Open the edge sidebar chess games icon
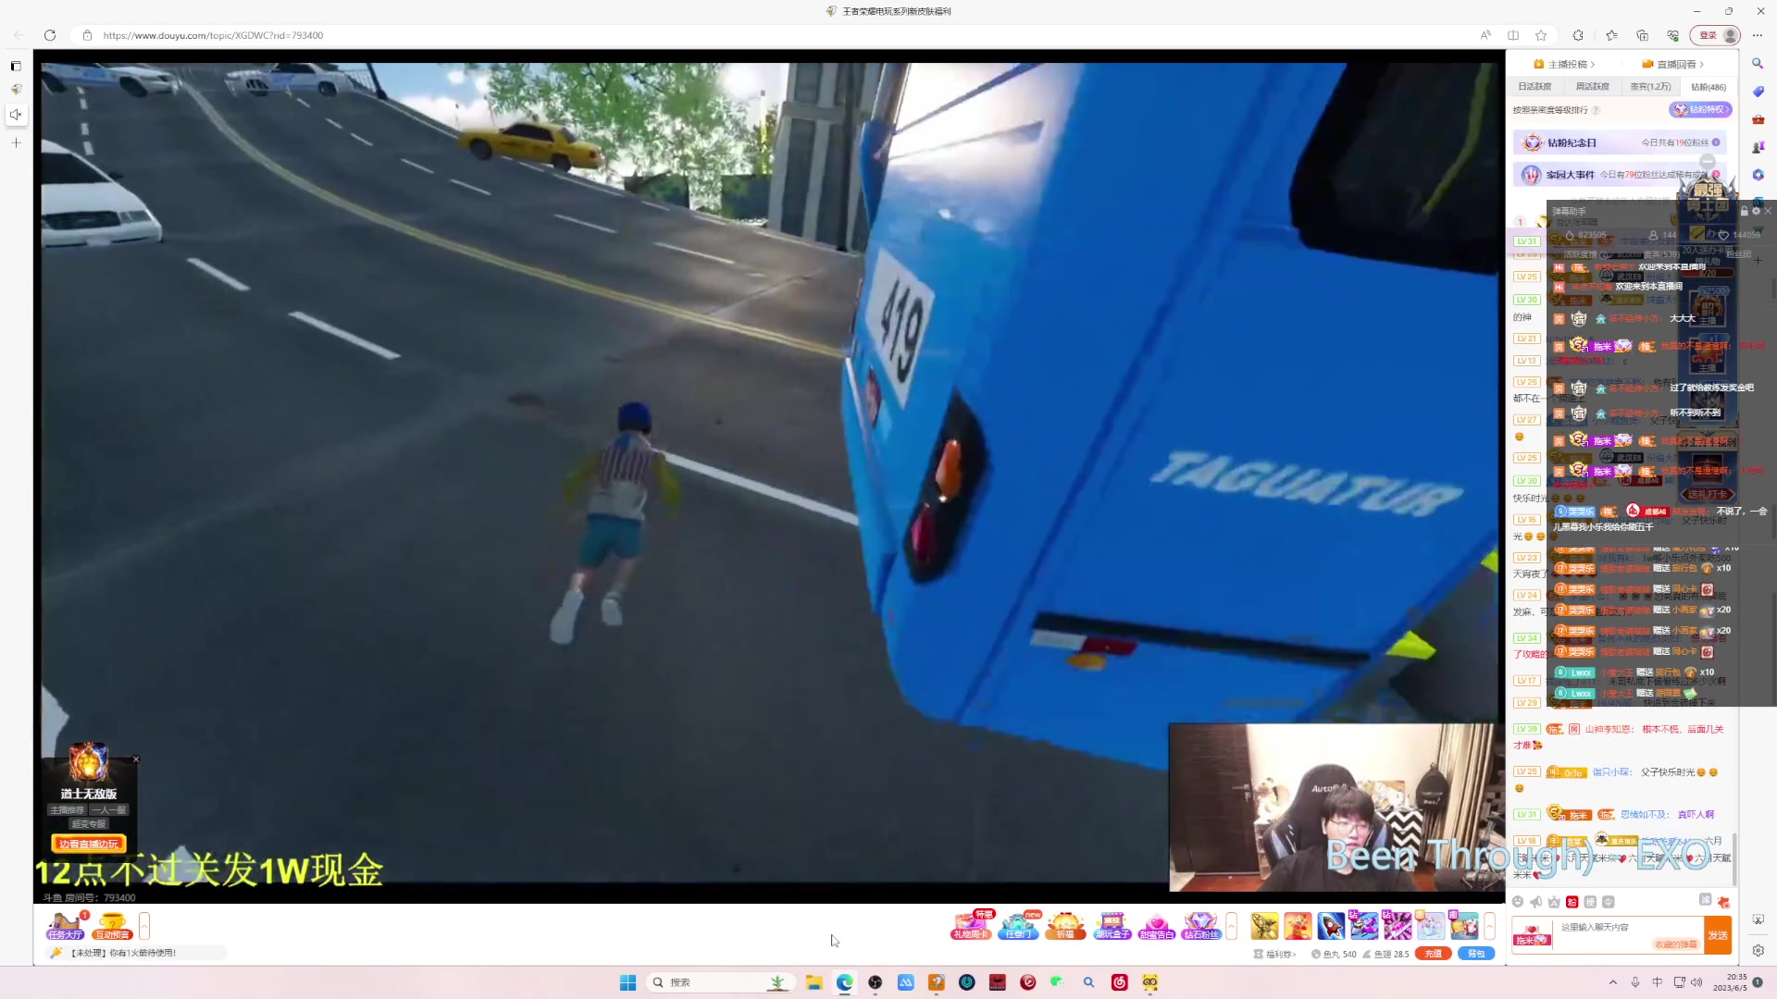This screenshot has height=999, width=1777. tap(1758, 147)
